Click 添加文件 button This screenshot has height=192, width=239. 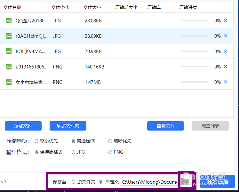click(x=23, y=126)
